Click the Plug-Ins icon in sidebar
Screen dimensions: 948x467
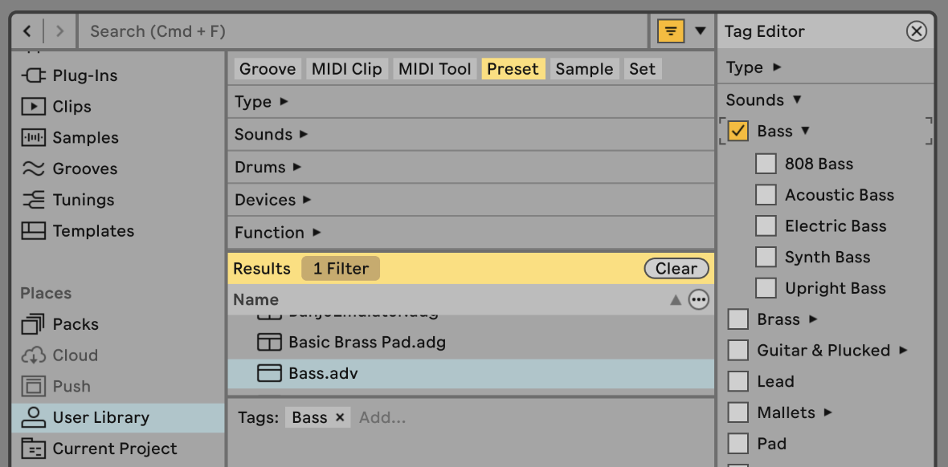click(x=34, y=75)
